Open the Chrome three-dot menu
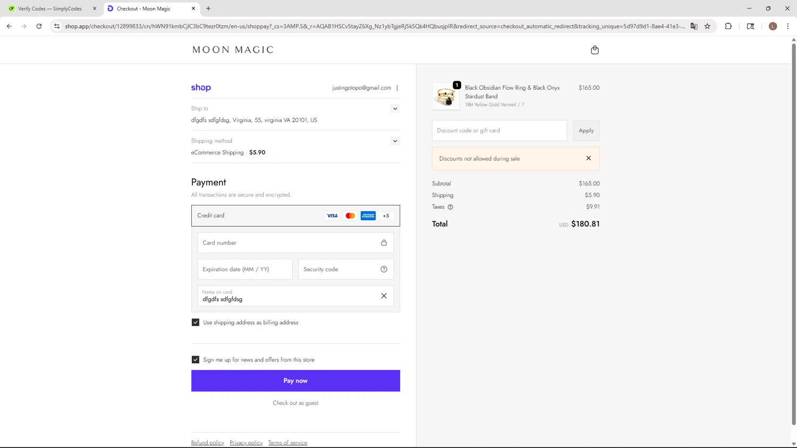Viewport: 797px width, 448px height. 787,26
